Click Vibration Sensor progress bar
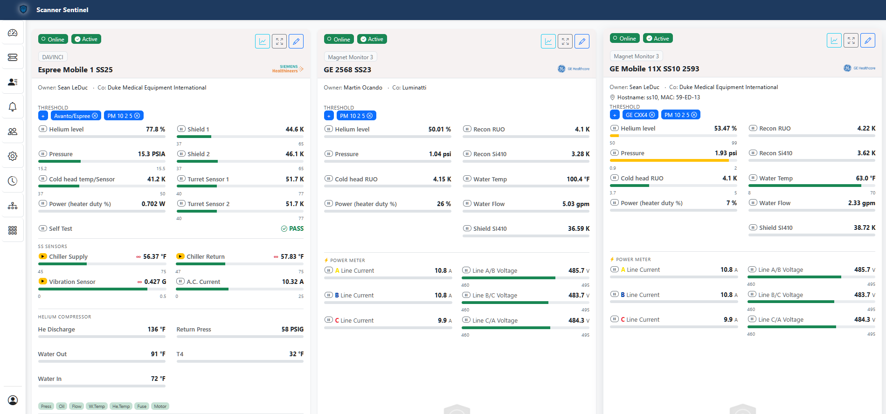The image size is (886, 414). [102, 289]
